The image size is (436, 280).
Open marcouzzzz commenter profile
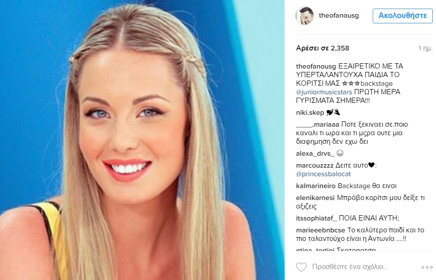(315, 165)
